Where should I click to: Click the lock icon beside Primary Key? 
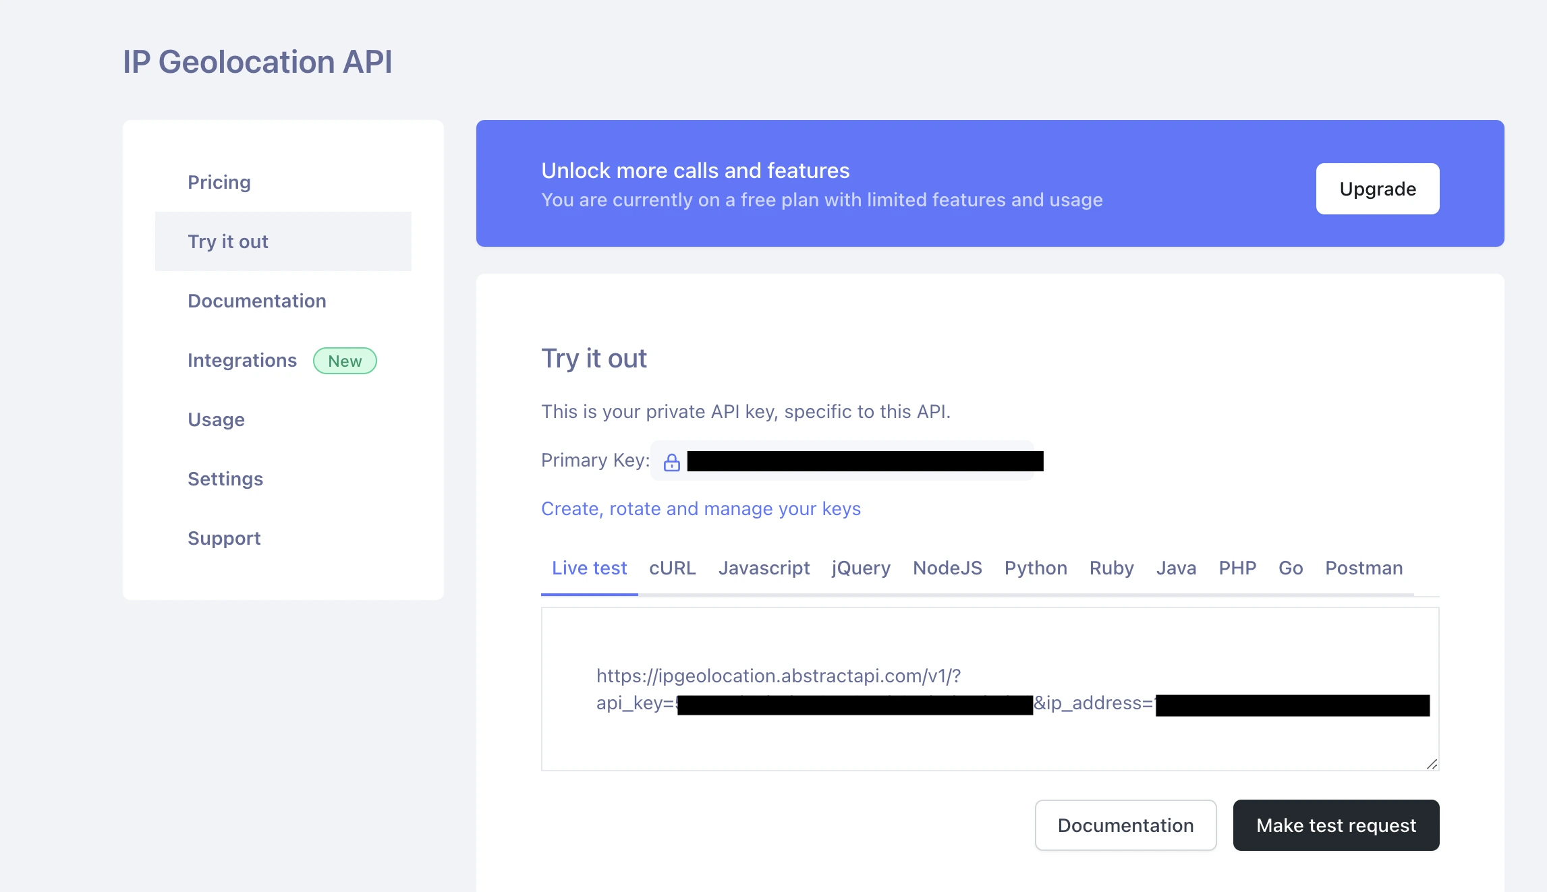(x=671, y=462)
